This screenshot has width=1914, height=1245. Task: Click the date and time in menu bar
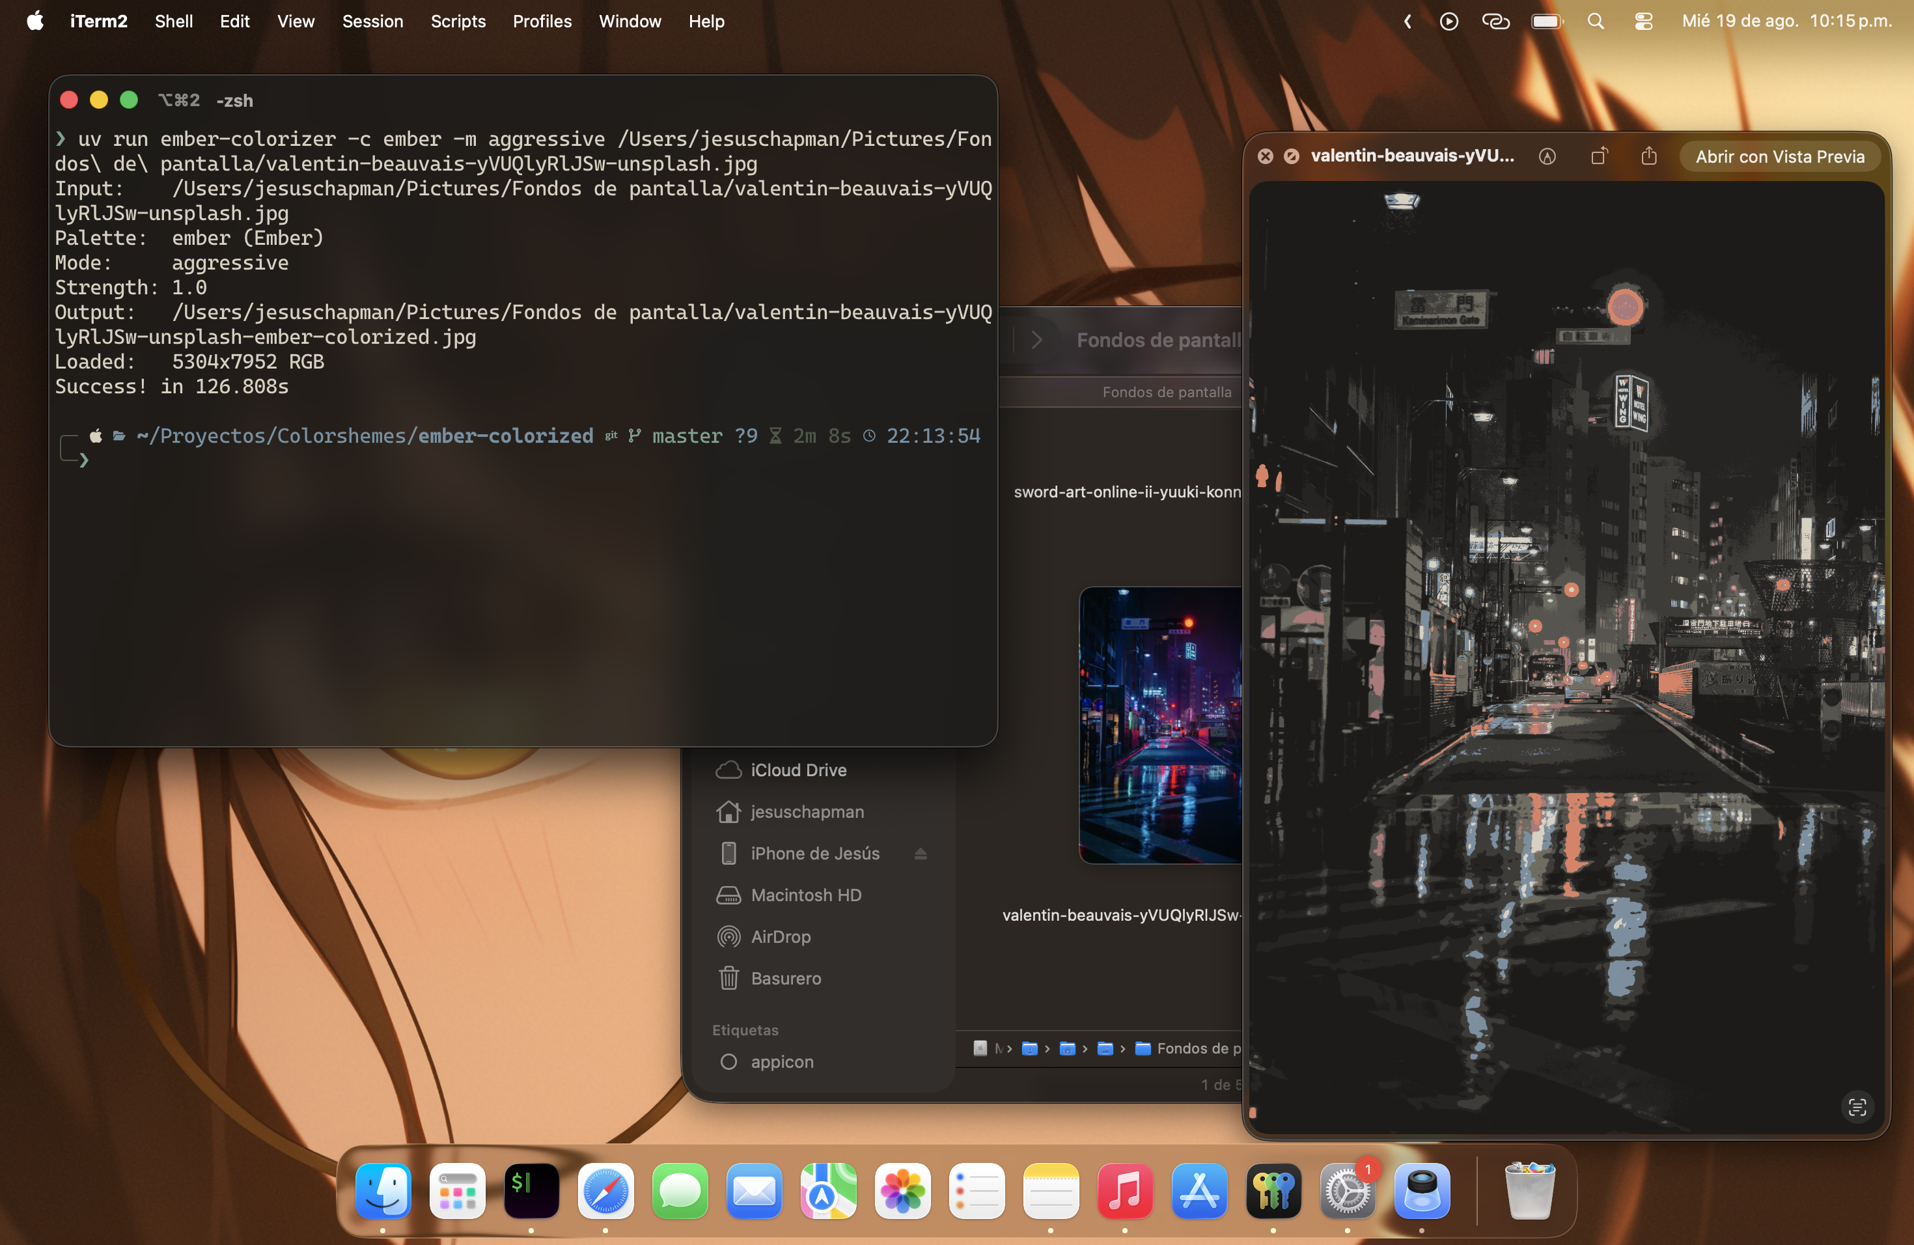(x=1787, y=21)
